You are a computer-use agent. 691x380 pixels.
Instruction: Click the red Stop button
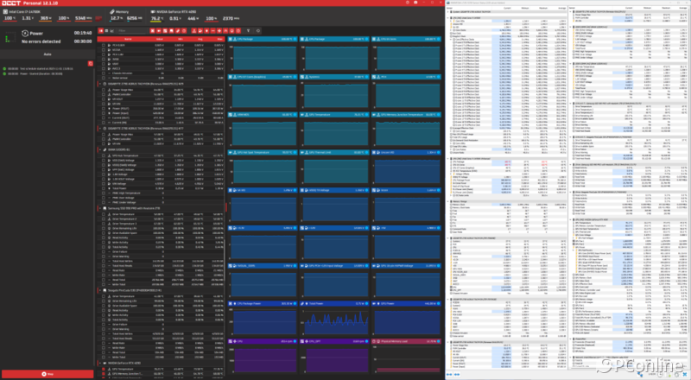tap(48, 374)
